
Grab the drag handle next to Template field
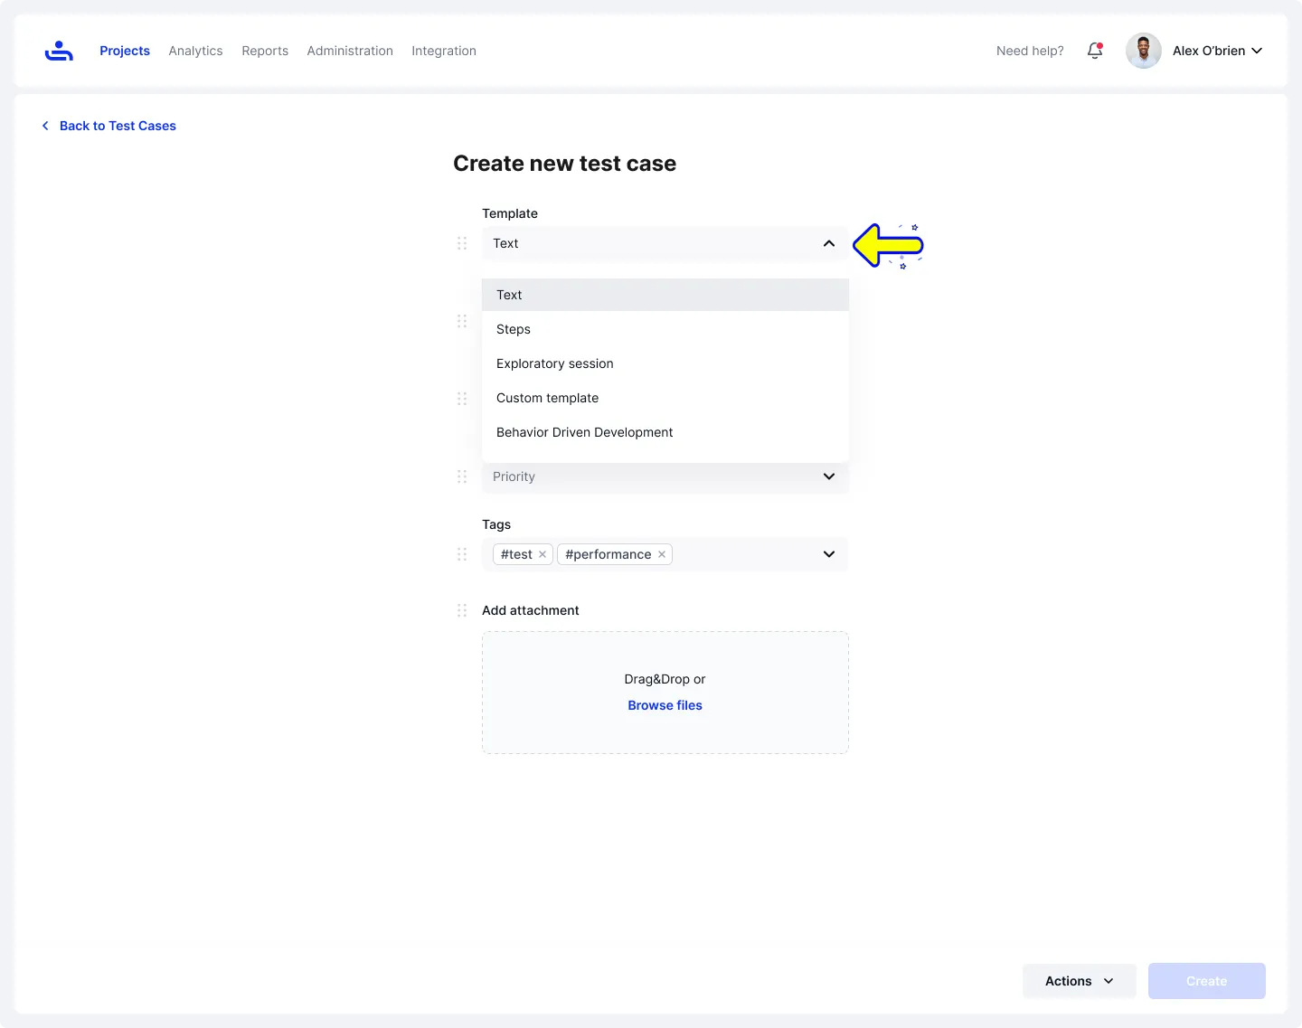click(462, 243)
